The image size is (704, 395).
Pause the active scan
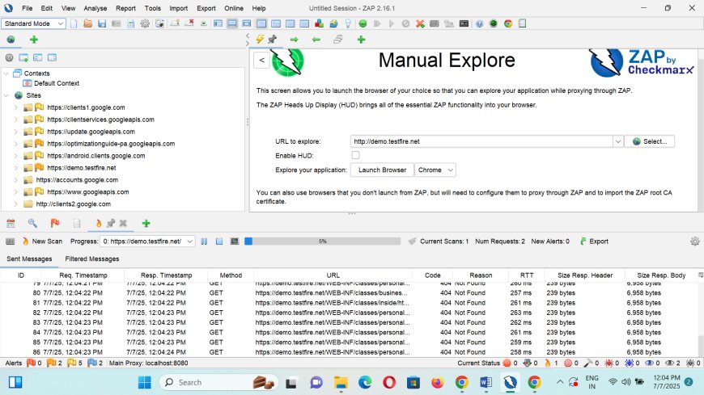tap(205, 241)
